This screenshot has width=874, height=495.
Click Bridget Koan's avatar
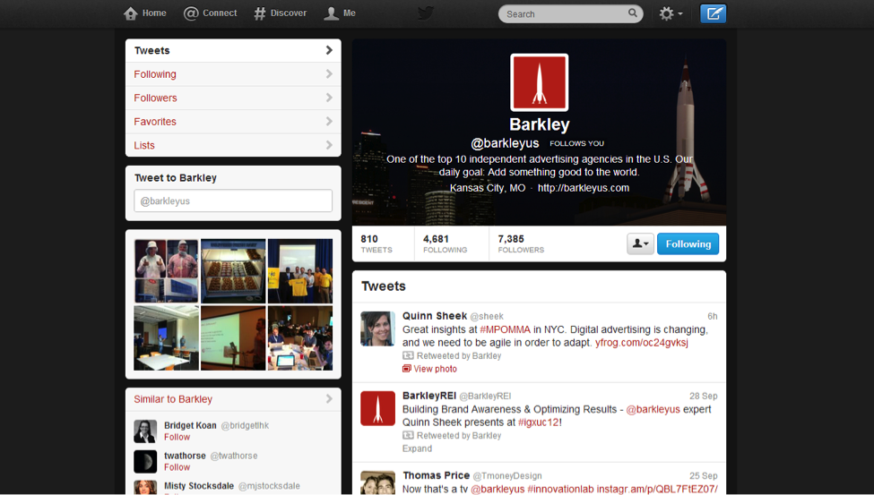tap(145, 431)
